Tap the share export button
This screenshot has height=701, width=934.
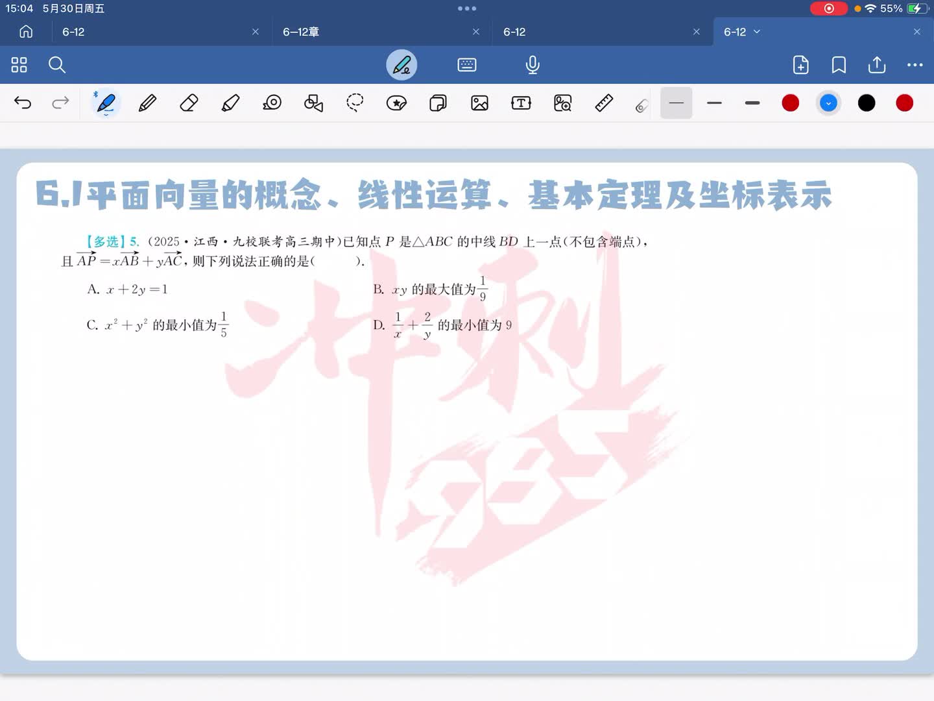tap(876, 65)
